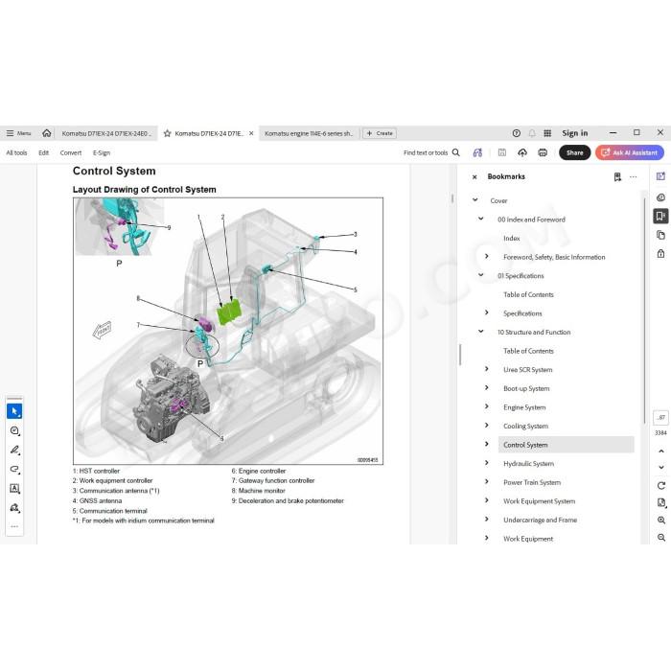Collapse the 00 Index and Foreword bookmark

coord(481,219)
